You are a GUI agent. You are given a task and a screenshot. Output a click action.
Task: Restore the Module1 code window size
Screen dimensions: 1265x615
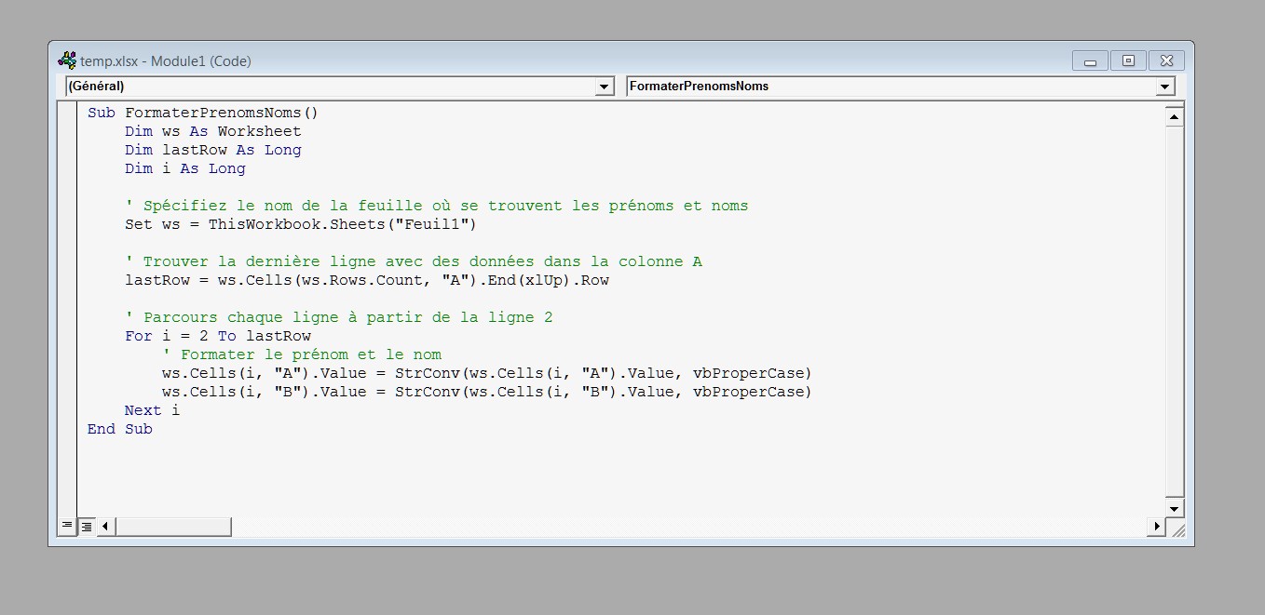pos(1128,61)
